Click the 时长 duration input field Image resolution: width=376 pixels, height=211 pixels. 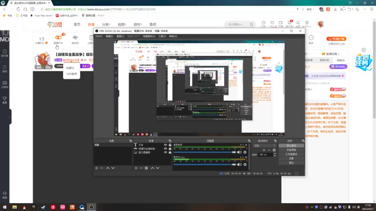[266, 155]
